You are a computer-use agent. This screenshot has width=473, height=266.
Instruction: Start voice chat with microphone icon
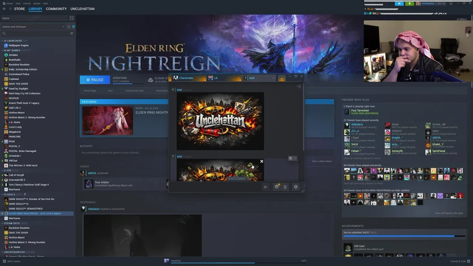(296, 187)
